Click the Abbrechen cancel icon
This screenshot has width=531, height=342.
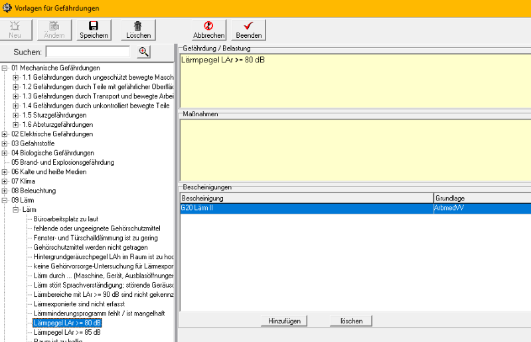pos(208,26)
